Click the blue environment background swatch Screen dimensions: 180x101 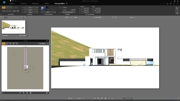point(44,9)
